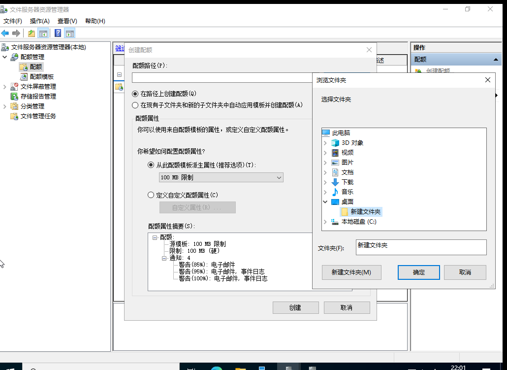Expand the 文件屏蔽管理 tree node
Image resolution: width=507 pixels, height=370 pixels.
coord(5,87)
